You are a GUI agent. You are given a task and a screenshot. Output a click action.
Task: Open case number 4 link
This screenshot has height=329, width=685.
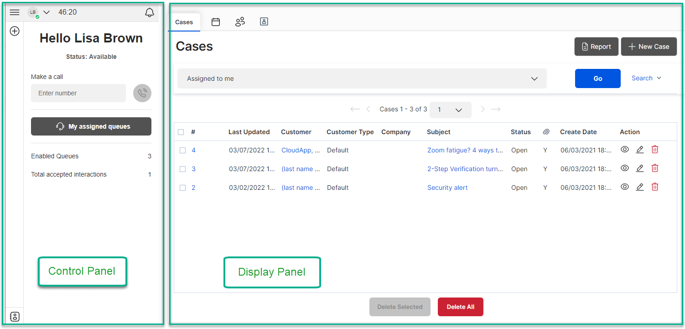pos(193,150)
